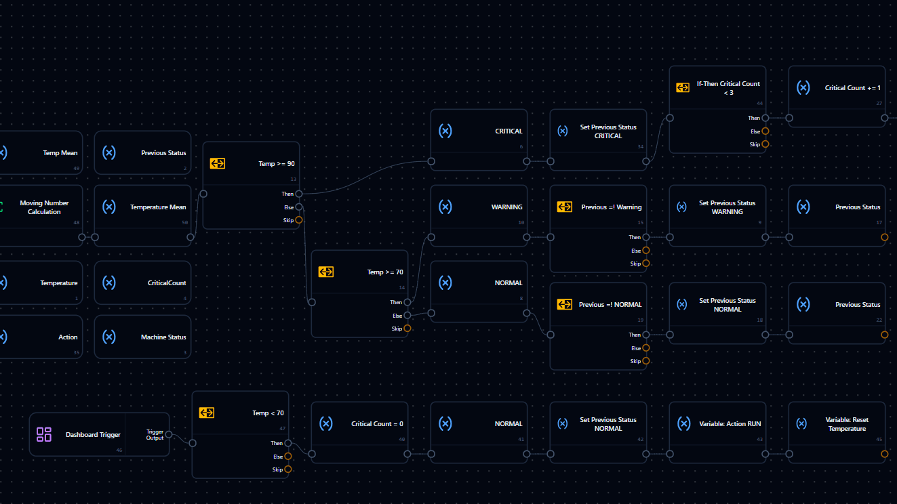The height and width of the screenshot is (504, 897).
Task: Select the Variable: Reset Temperature node
Action: (x=837, y=432)
